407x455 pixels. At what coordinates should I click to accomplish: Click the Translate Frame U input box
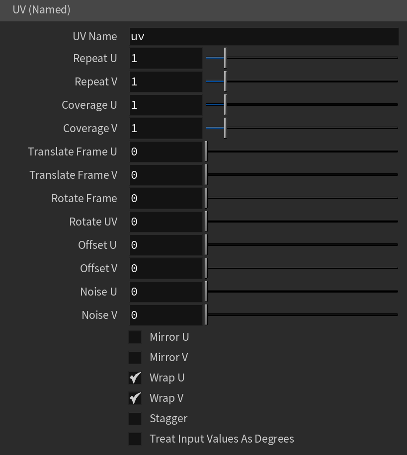[x=166, y=152]
